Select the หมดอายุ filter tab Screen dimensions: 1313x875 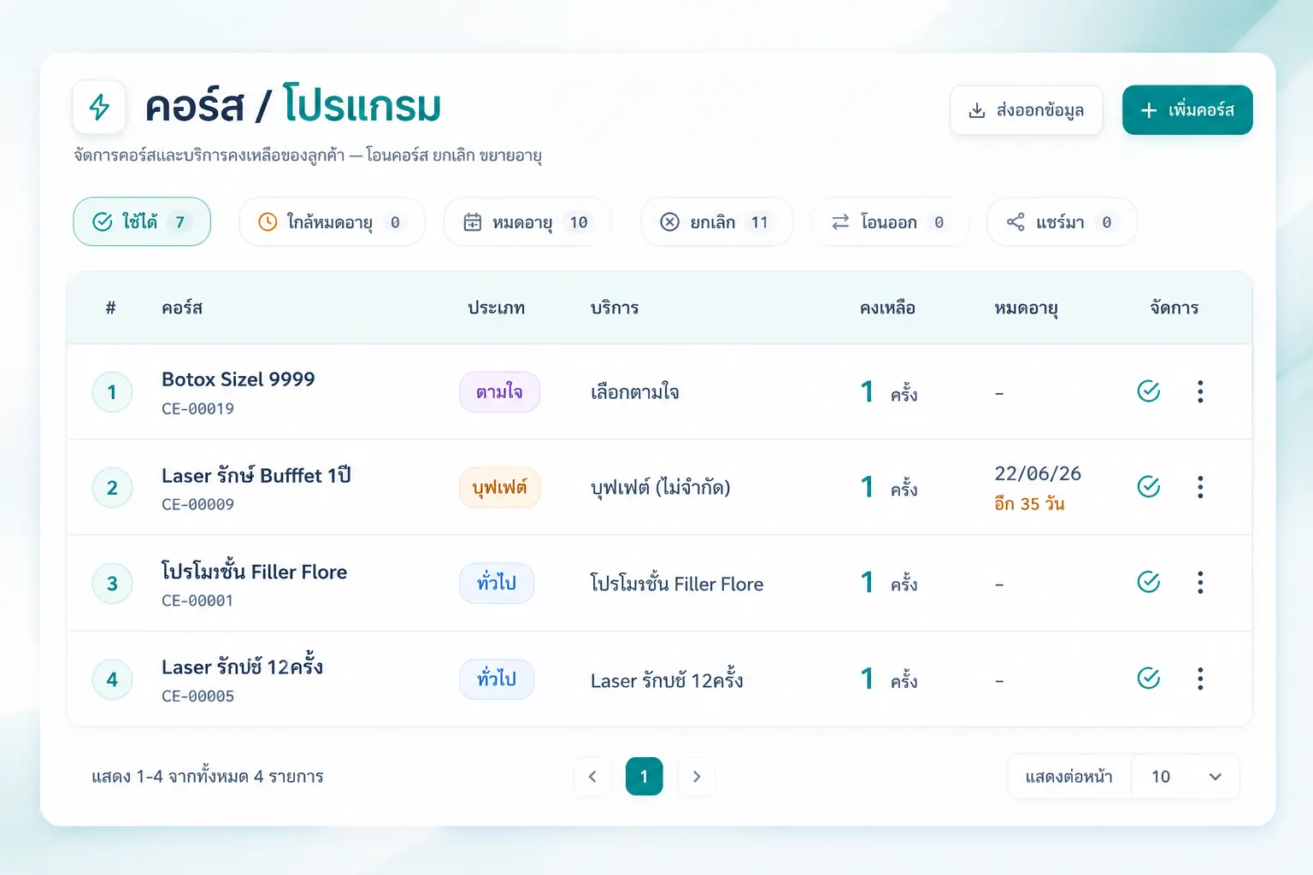coord(527,222)
